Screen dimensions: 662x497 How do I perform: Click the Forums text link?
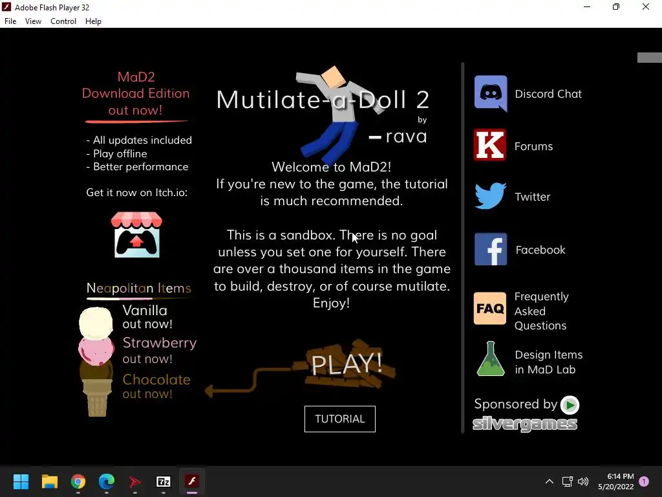533,146
